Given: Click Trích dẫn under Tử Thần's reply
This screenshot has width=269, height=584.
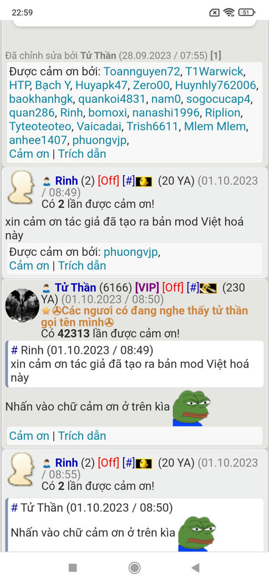Looking at the screenshot, I should 82,435.
